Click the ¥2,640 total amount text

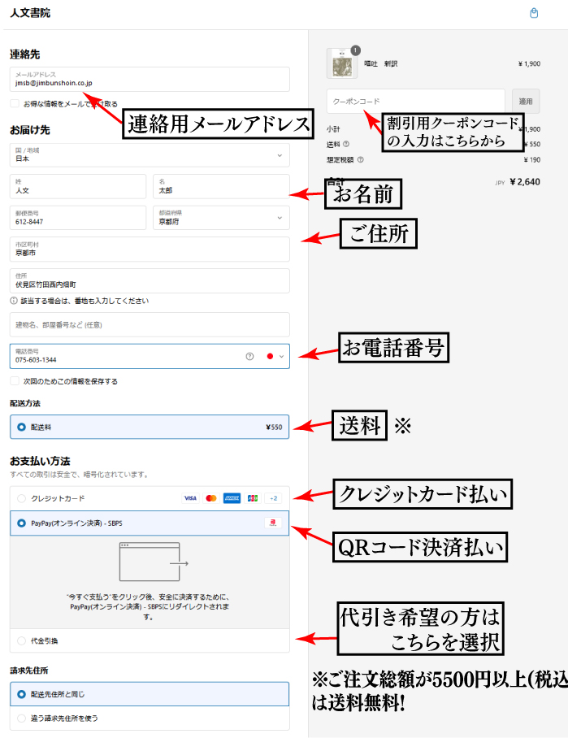pyautogui.click(x=525, y=182)
